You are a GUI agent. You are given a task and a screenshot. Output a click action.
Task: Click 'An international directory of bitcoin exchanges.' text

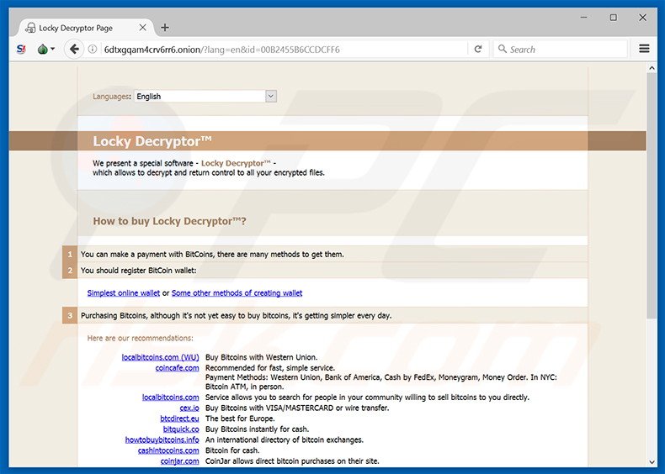click(285, 440)
